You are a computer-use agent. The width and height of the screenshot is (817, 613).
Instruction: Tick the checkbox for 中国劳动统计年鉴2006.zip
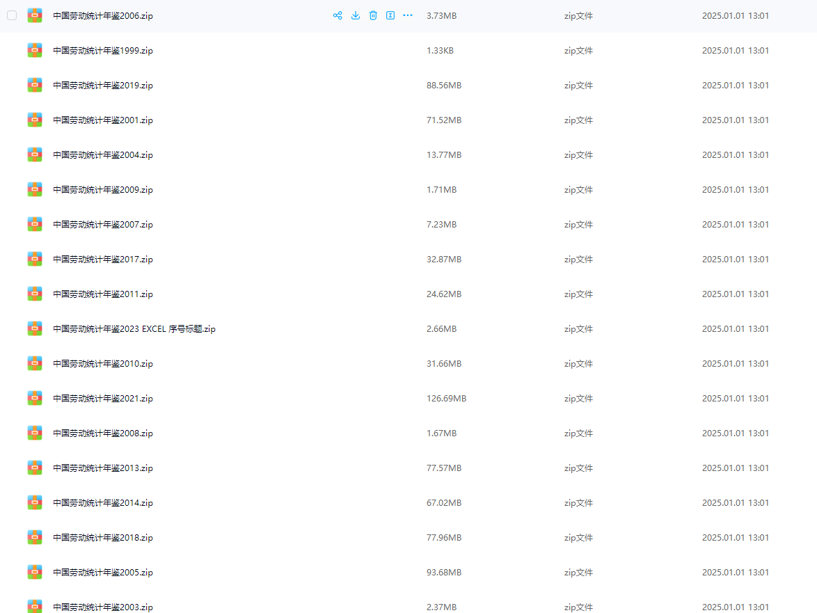(12, 15)
